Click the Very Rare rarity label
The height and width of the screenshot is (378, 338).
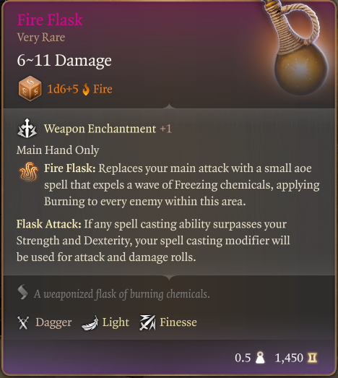[x=41, y=38]
